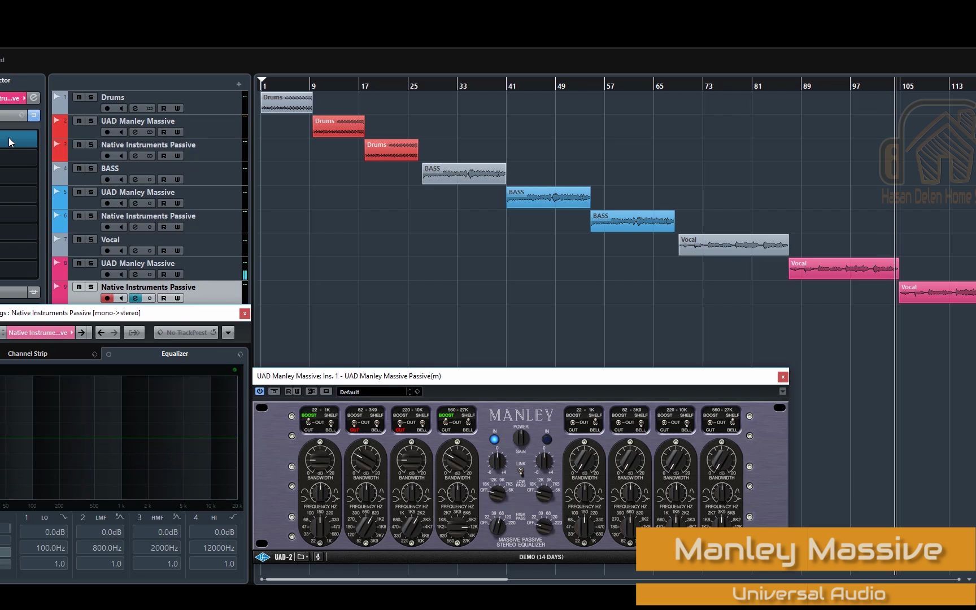Toggle Equalizer bypass circle
The image size is (976, 610).
click(x=108, y=354)
